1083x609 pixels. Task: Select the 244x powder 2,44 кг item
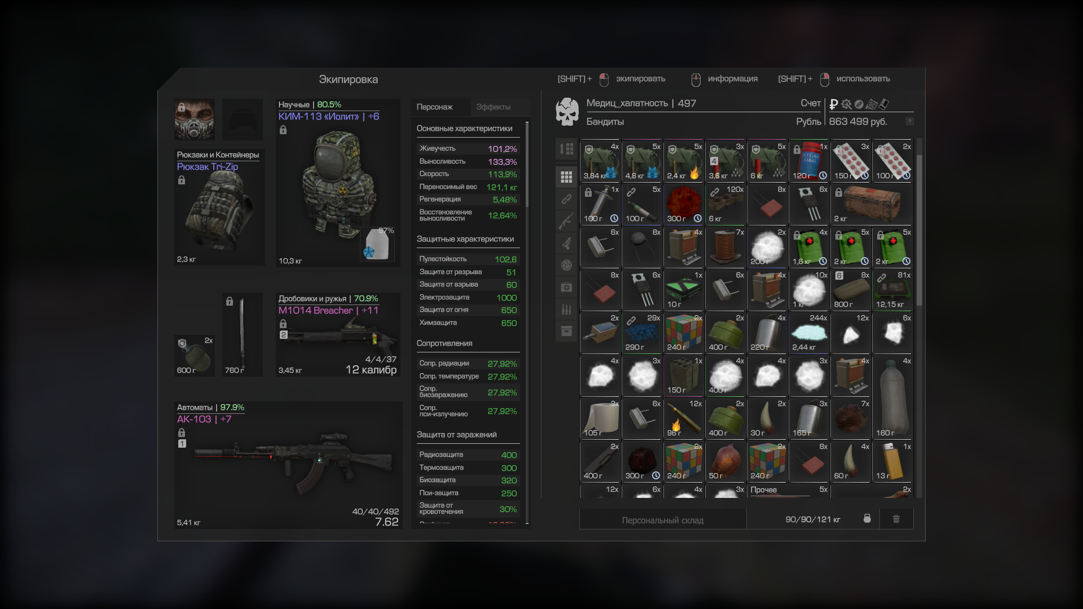tap(809, 332)
